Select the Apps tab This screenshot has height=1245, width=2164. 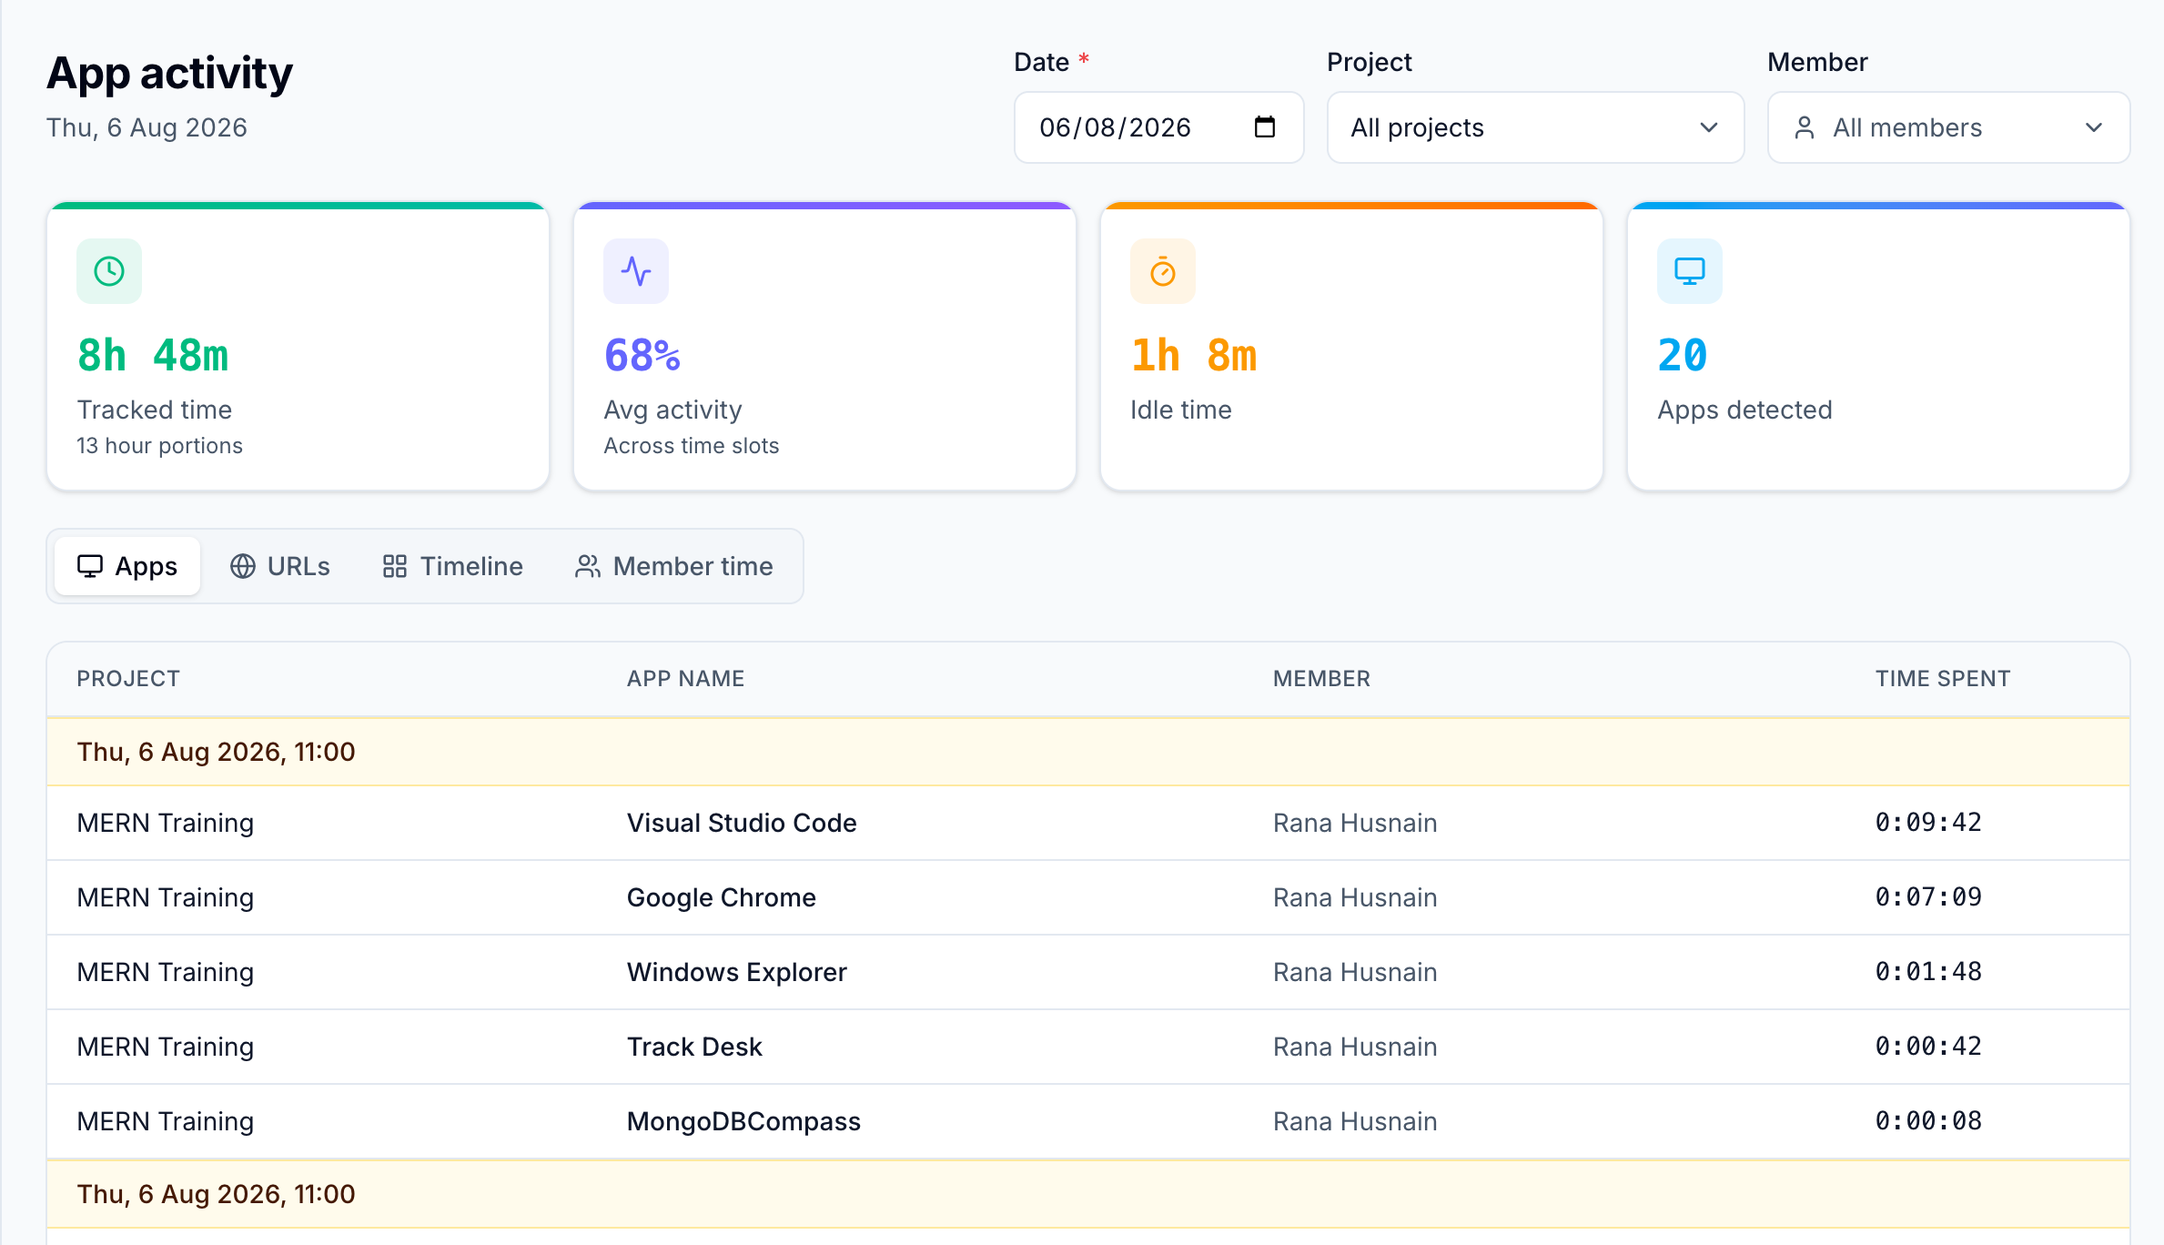coord(127,566)
